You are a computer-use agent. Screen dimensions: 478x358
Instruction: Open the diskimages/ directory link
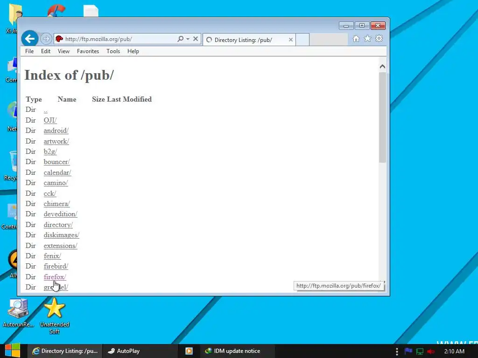(62, 235)
